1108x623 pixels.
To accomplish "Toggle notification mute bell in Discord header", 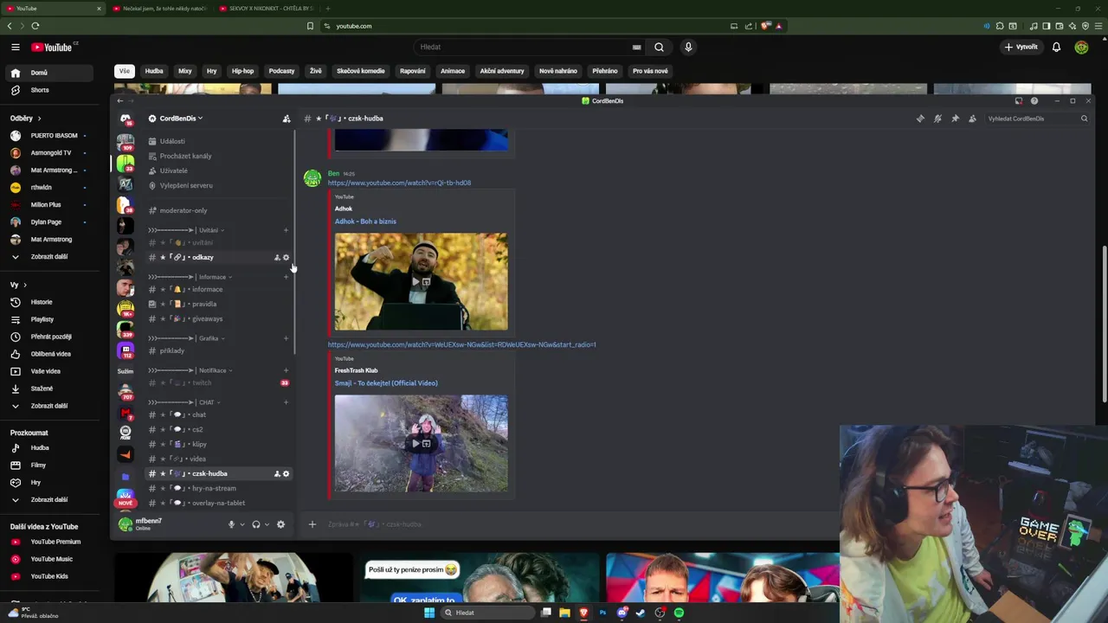I will pos(937,119).
